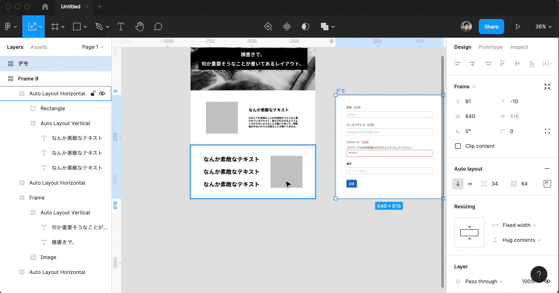This screenshot has height=293, width=559.
Task: Hide the Auto Layout Horizontal layer
Action: coord(102,93)
